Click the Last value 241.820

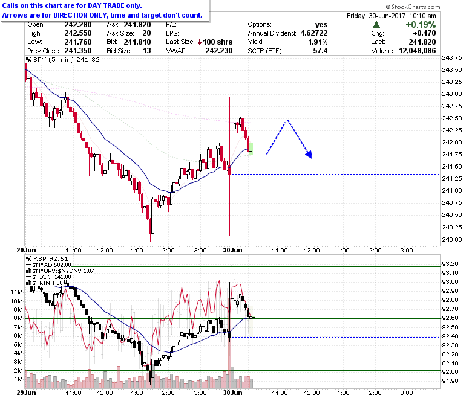(422, 42)
